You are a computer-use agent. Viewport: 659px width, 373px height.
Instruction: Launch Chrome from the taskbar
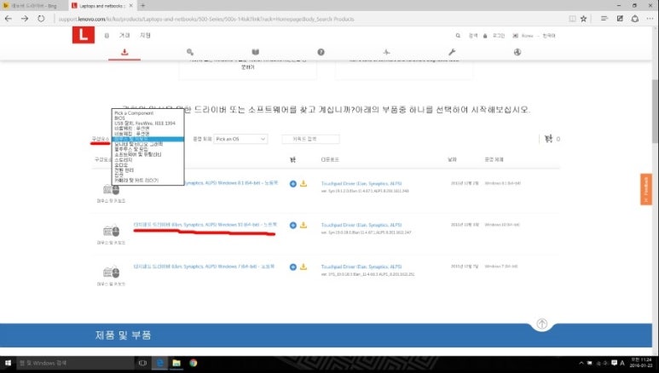click(x=193, y=363)
